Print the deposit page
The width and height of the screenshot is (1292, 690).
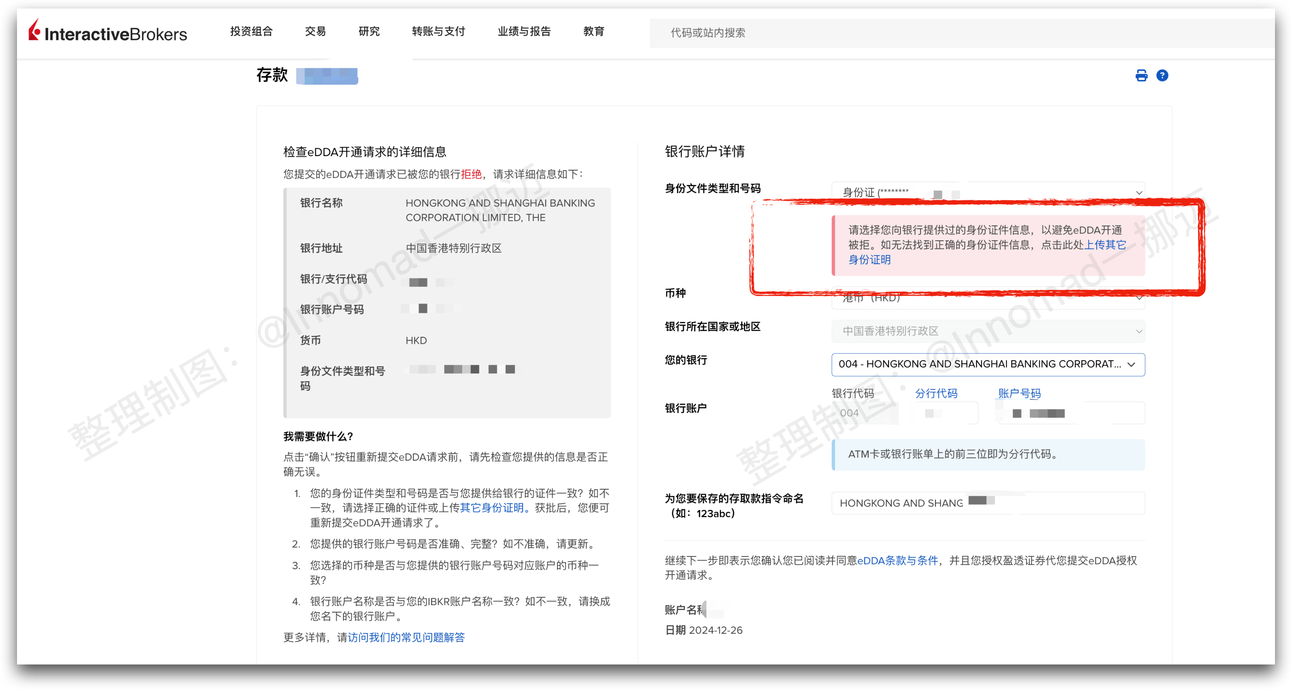[x=1141, y=76]
